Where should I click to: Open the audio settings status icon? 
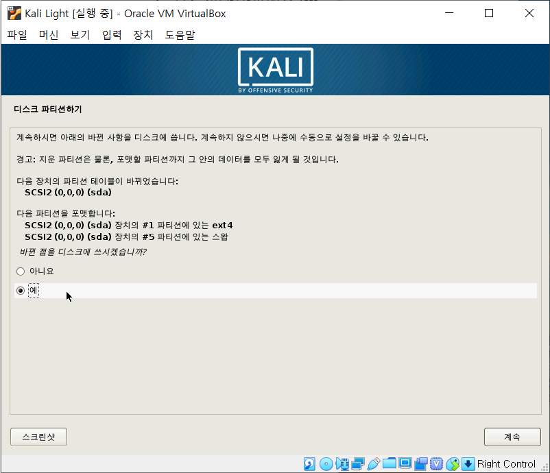tap(342, 464)
